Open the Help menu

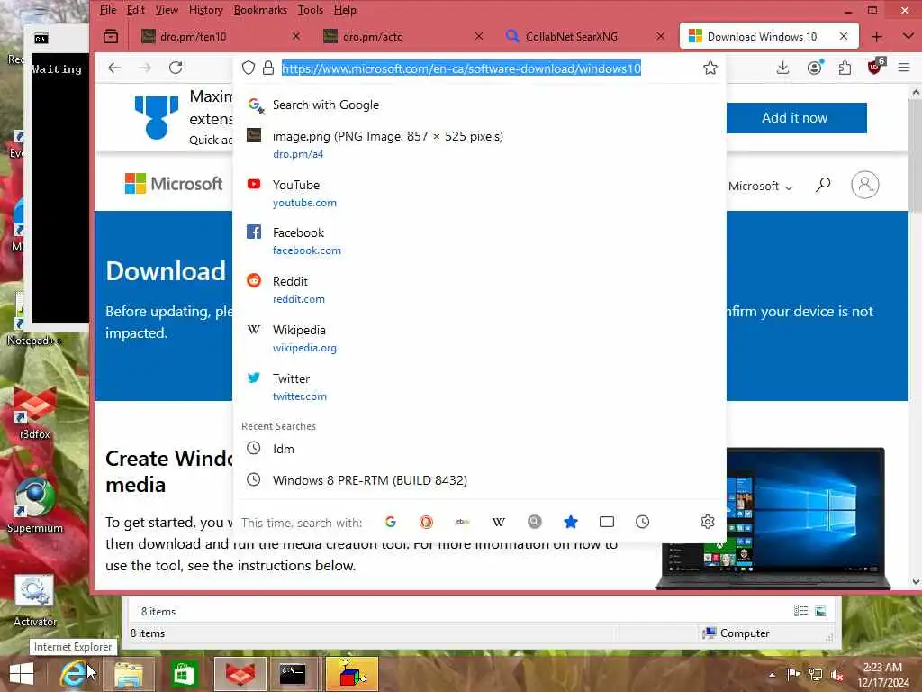point(345,10)
